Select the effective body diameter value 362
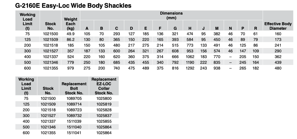Screen dimensions: 297x139 [278, 57]
